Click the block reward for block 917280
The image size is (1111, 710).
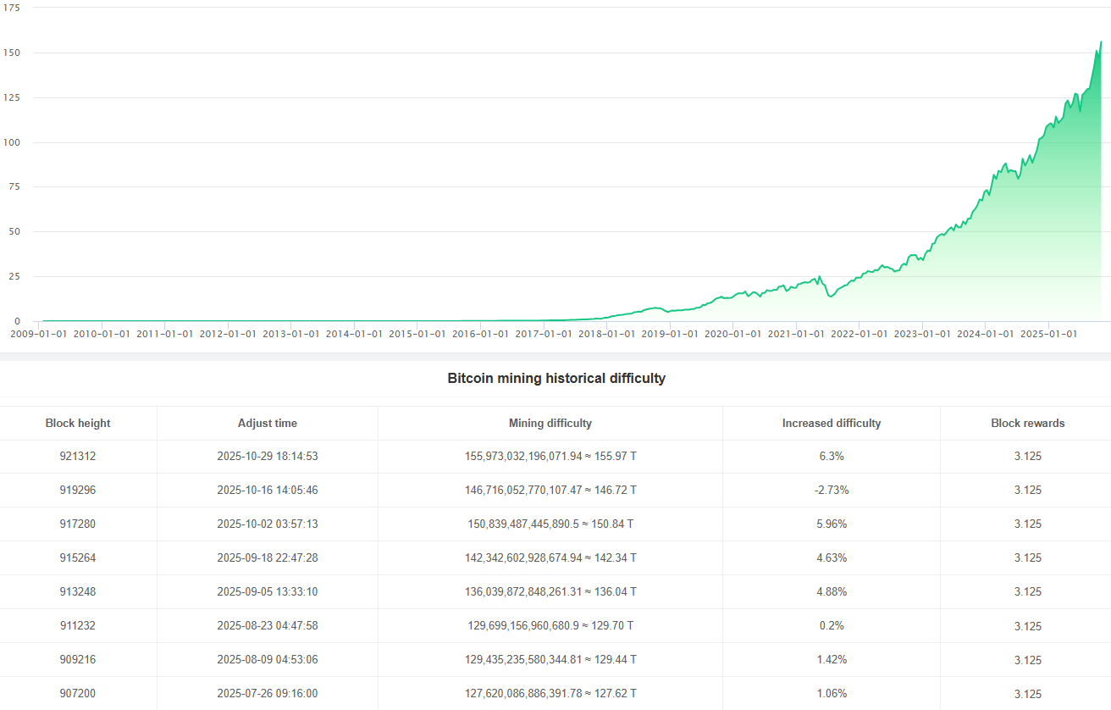pos(1028,524)
